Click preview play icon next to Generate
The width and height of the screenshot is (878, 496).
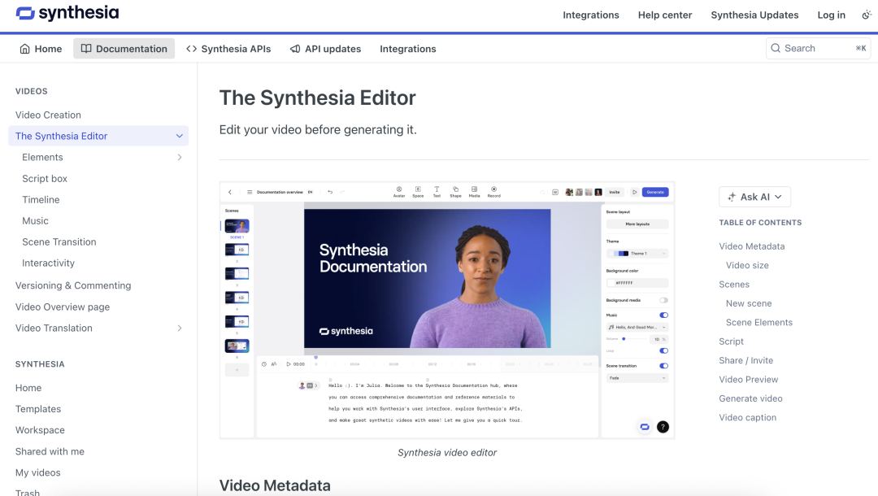[634, 192]
